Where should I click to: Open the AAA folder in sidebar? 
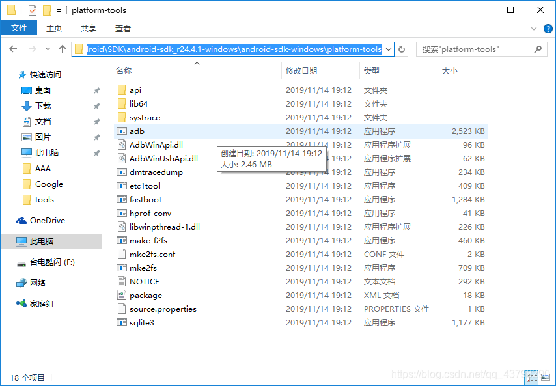click(x=36, y=169)
